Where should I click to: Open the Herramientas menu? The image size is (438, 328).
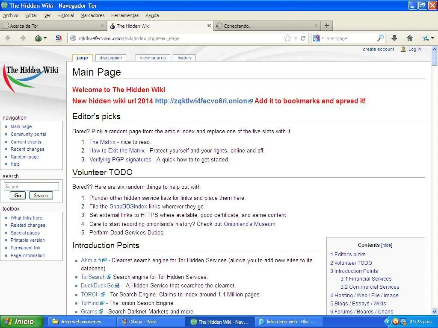pos(125,16)
